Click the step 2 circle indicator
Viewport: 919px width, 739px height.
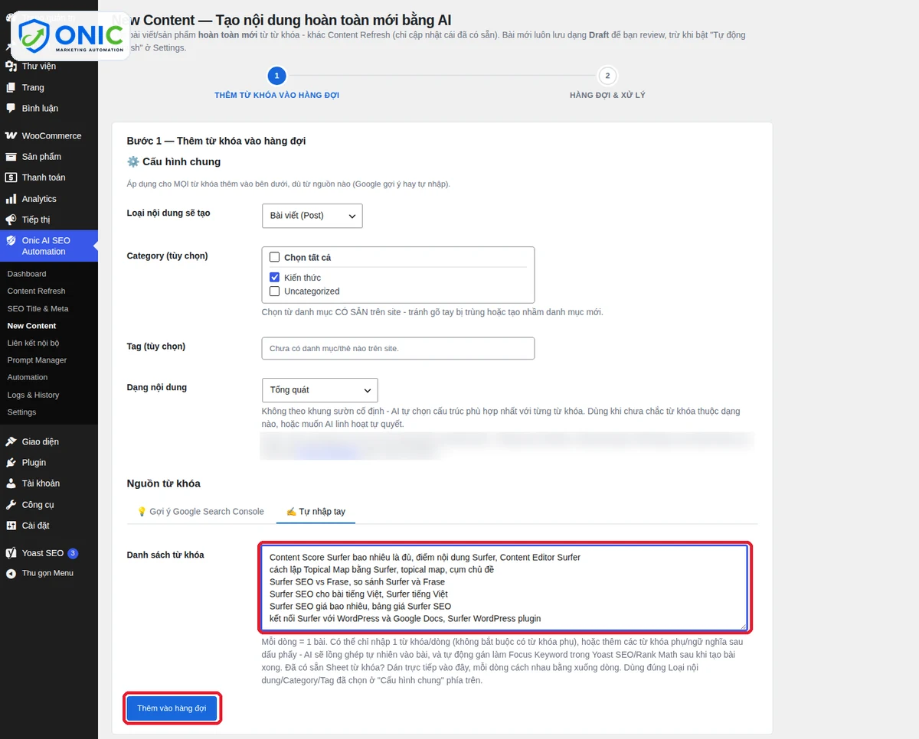[x=607, y=76]
